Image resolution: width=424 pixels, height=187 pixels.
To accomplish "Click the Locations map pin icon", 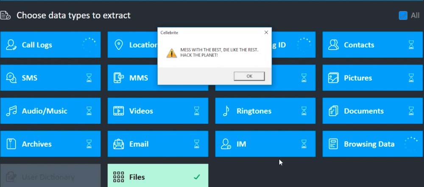I will [119, 45].
